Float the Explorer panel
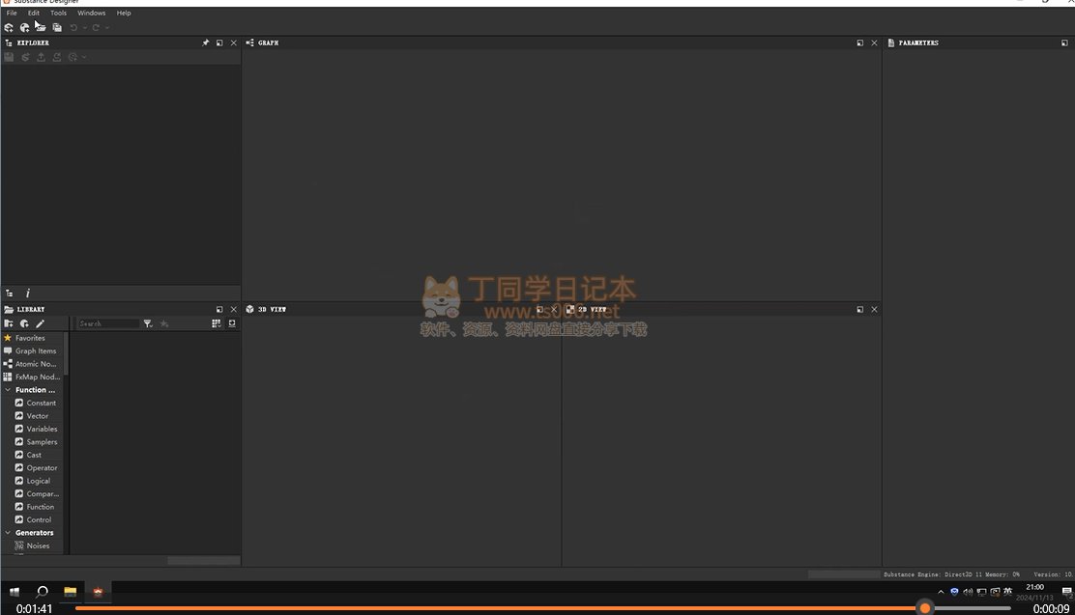1075x615 pixels. point(219,42)
